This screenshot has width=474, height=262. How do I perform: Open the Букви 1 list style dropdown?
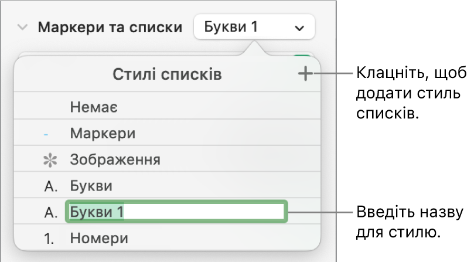pos(253,28)
